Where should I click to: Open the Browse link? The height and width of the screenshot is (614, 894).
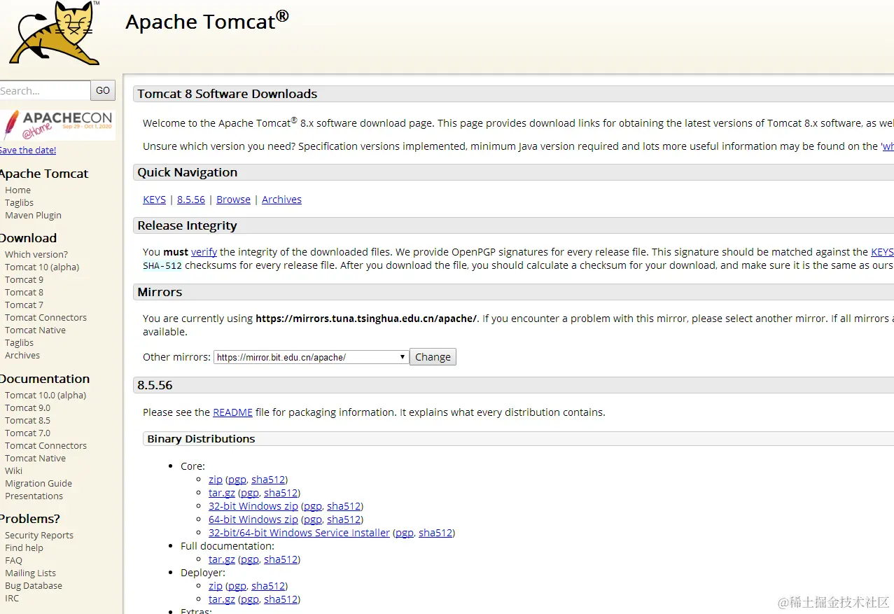click(x=233, y=200)
